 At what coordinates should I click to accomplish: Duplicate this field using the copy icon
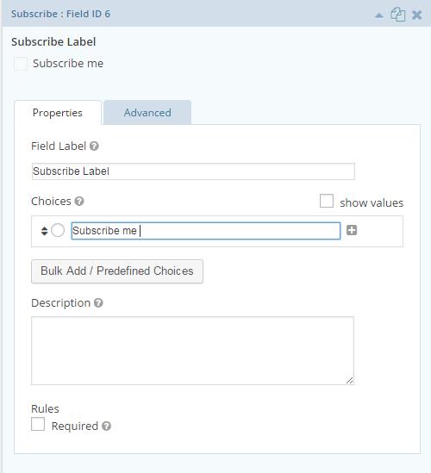[397, 15]
